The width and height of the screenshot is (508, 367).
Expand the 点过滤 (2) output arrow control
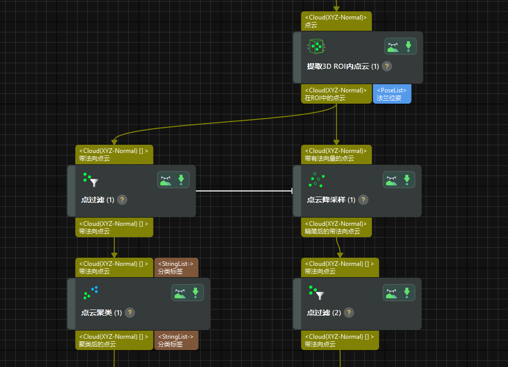coord(407,293)
